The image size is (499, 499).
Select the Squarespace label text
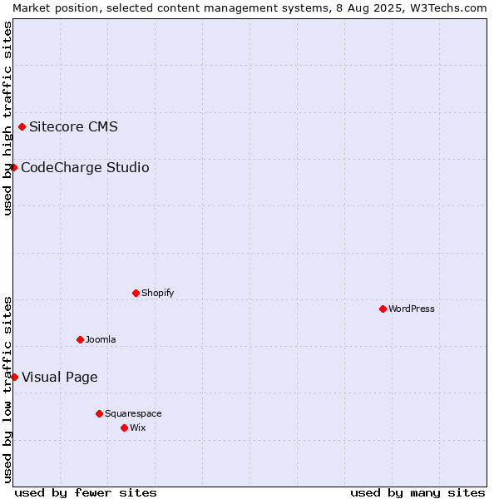pos(133,413)
